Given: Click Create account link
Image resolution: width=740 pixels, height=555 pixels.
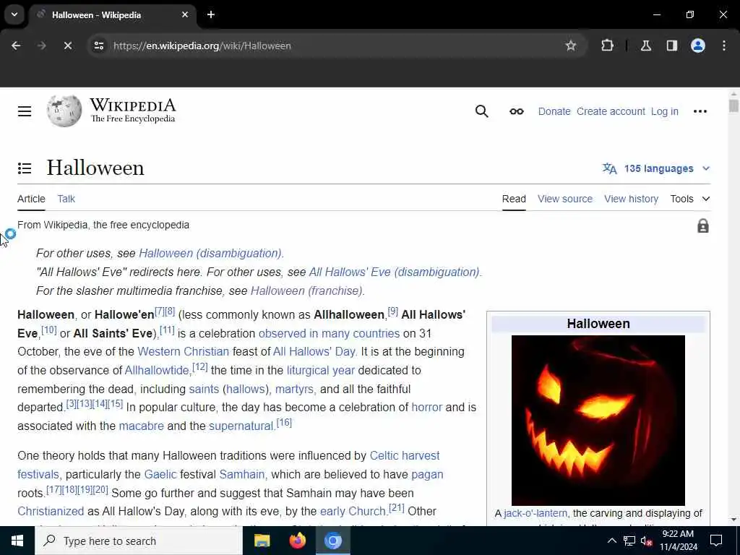Looking at the screenshot, I should coord(611,111).
